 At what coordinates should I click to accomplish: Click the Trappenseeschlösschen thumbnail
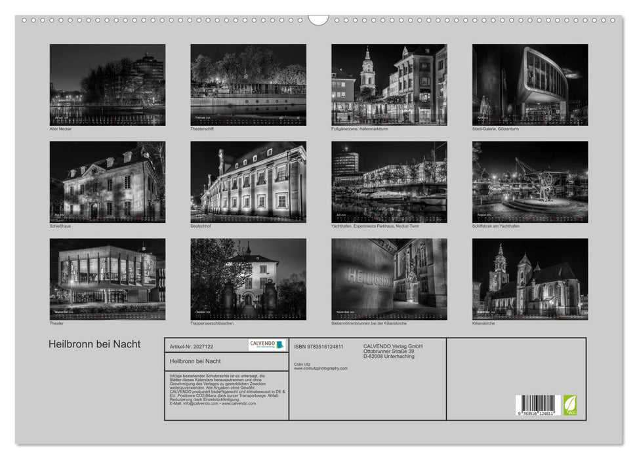[248, 279]
